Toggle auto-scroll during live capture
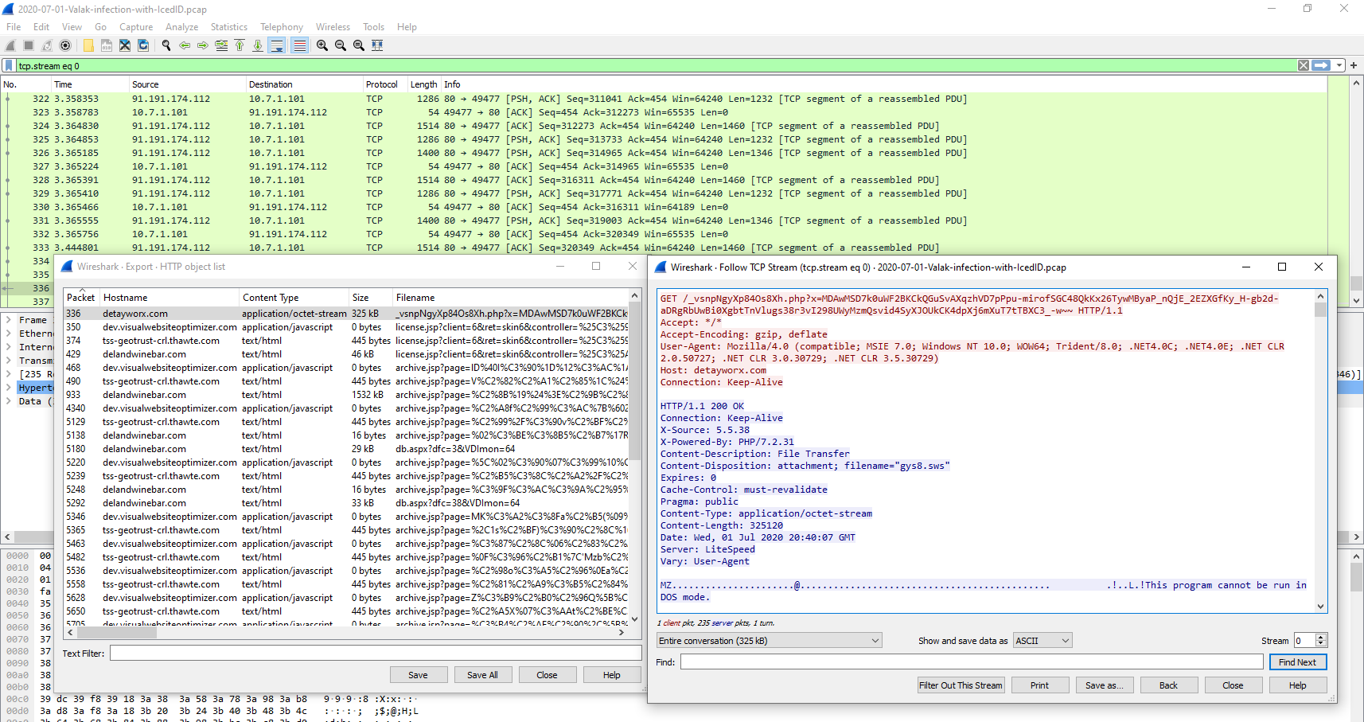 (276, 45)
